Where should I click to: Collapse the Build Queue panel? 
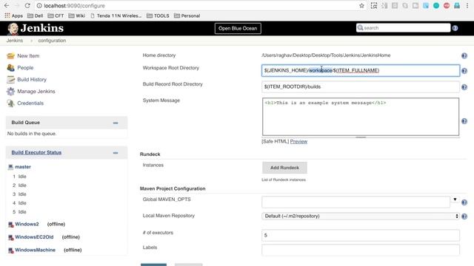pos(116,123)
